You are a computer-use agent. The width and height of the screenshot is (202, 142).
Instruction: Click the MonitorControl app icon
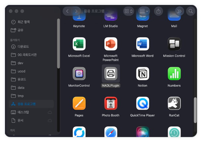click(x=79, y=74)
